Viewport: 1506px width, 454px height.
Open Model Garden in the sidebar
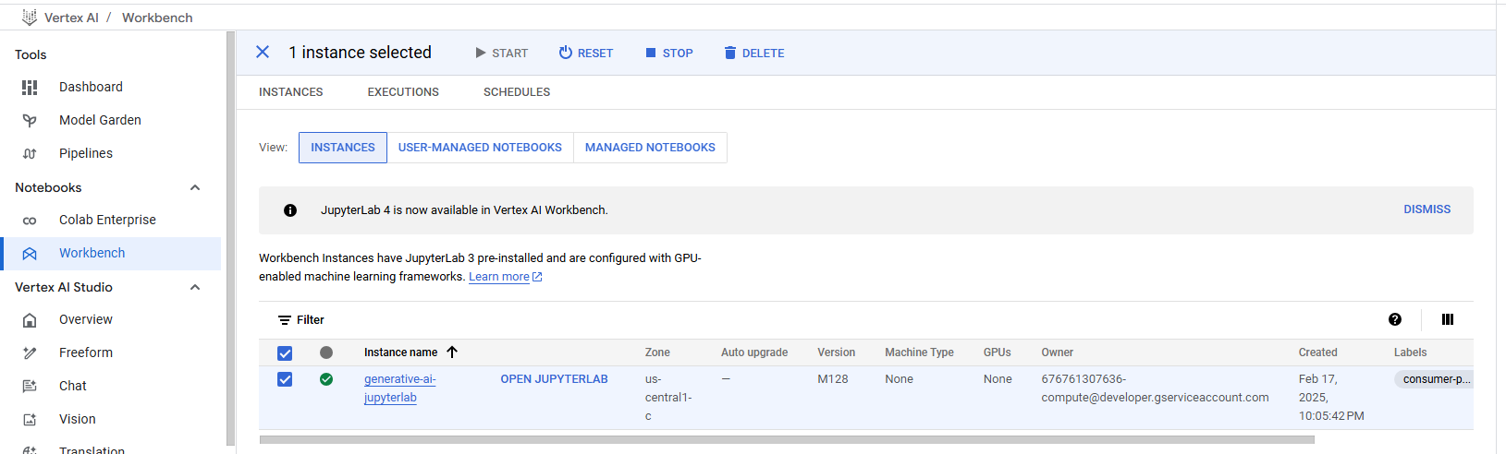point(100,120)
